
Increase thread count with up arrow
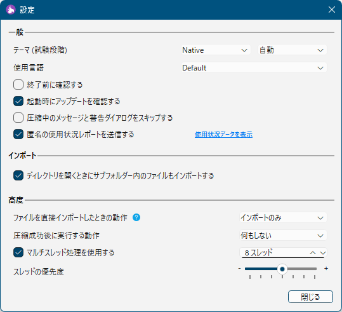tap(313, 253)
